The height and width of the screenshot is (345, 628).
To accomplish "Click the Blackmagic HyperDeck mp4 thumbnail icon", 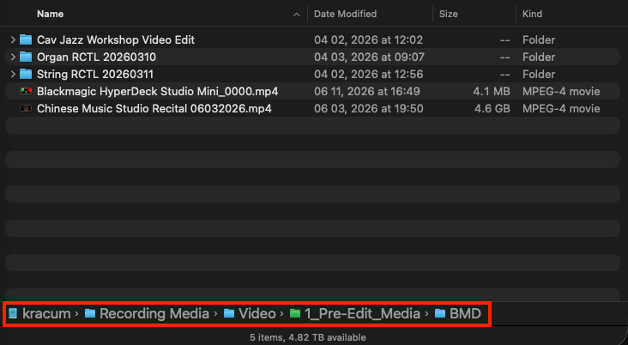I will (x=26, y=91).
